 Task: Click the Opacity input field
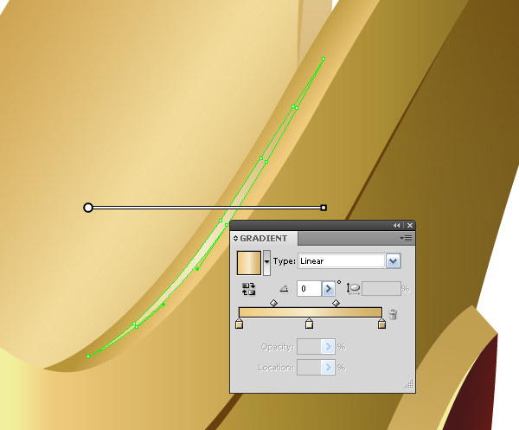[x=309, y=347]
